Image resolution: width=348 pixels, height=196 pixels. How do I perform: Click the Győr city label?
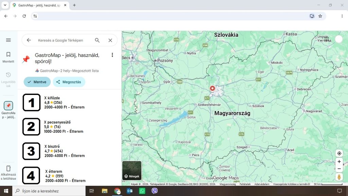pos(167,82)
